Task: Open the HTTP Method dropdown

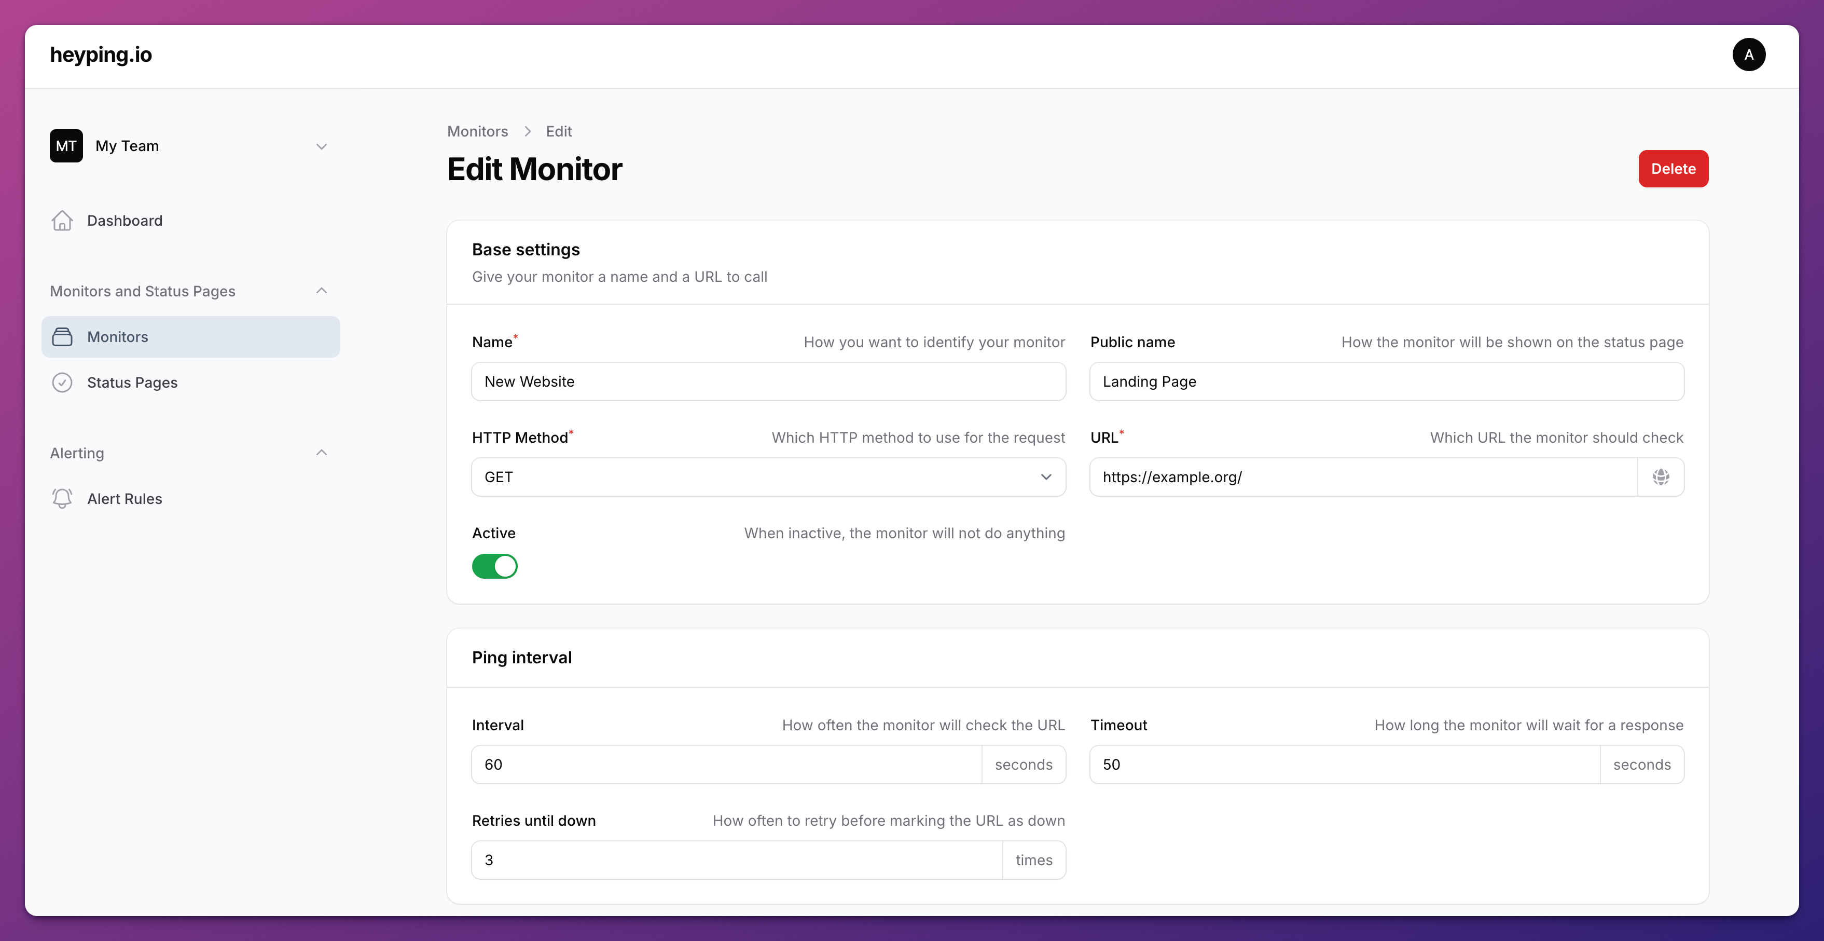Action: pyautogui.click(x=768, y=477)
